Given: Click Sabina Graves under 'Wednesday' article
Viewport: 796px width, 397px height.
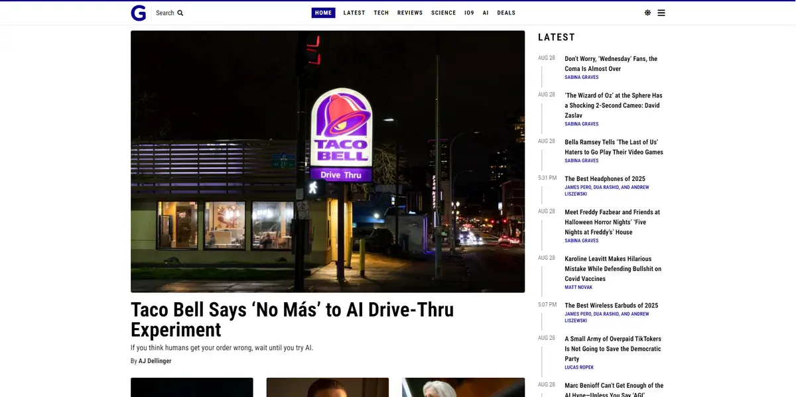Looking at the screenshot, I should [582, 78].
